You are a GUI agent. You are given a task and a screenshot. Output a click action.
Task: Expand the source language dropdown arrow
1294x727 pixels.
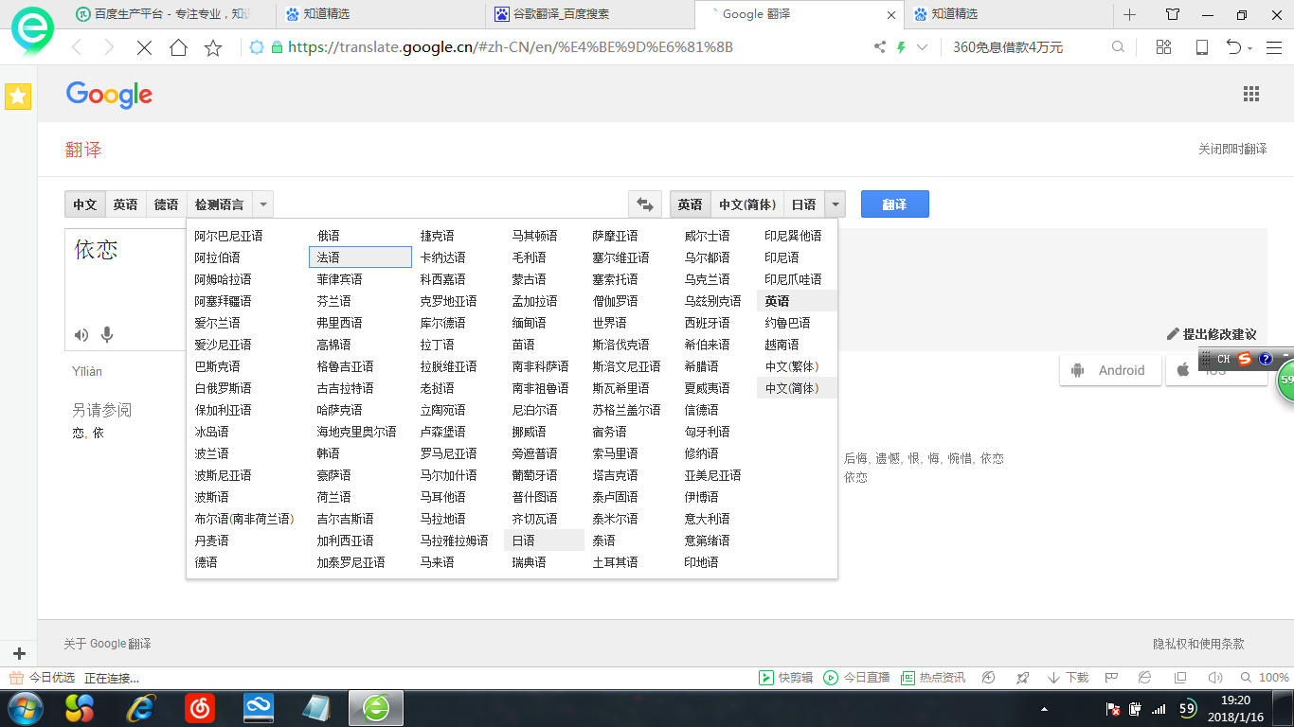(x=263, y=204)
